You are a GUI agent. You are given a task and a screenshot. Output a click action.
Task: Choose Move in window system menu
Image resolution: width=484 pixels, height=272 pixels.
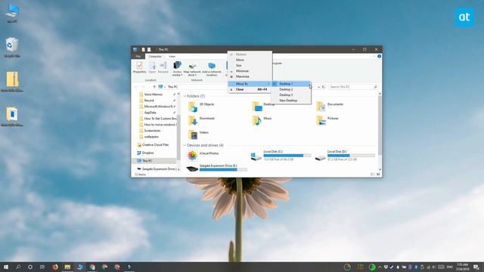(250, 60)
